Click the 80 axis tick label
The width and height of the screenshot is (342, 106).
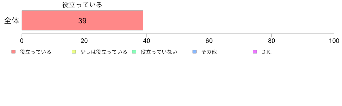pyautogui.click(x=271, y=41)
